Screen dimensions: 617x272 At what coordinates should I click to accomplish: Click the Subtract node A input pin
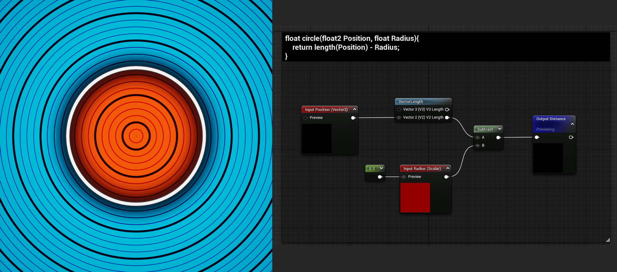point(478,137)
